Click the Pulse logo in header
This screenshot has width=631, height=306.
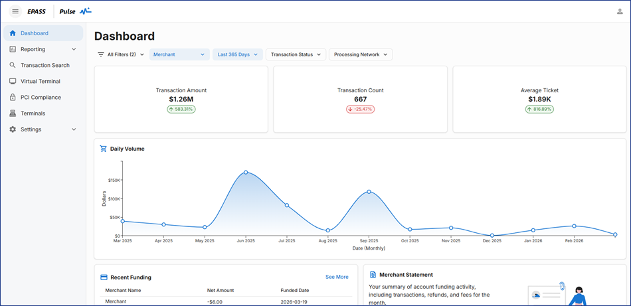tap(76, 11)
